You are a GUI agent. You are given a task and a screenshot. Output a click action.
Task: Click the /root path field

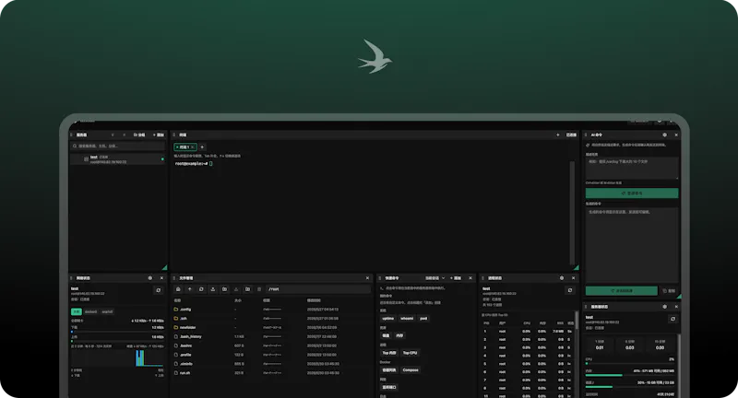(x=318, y=289)
